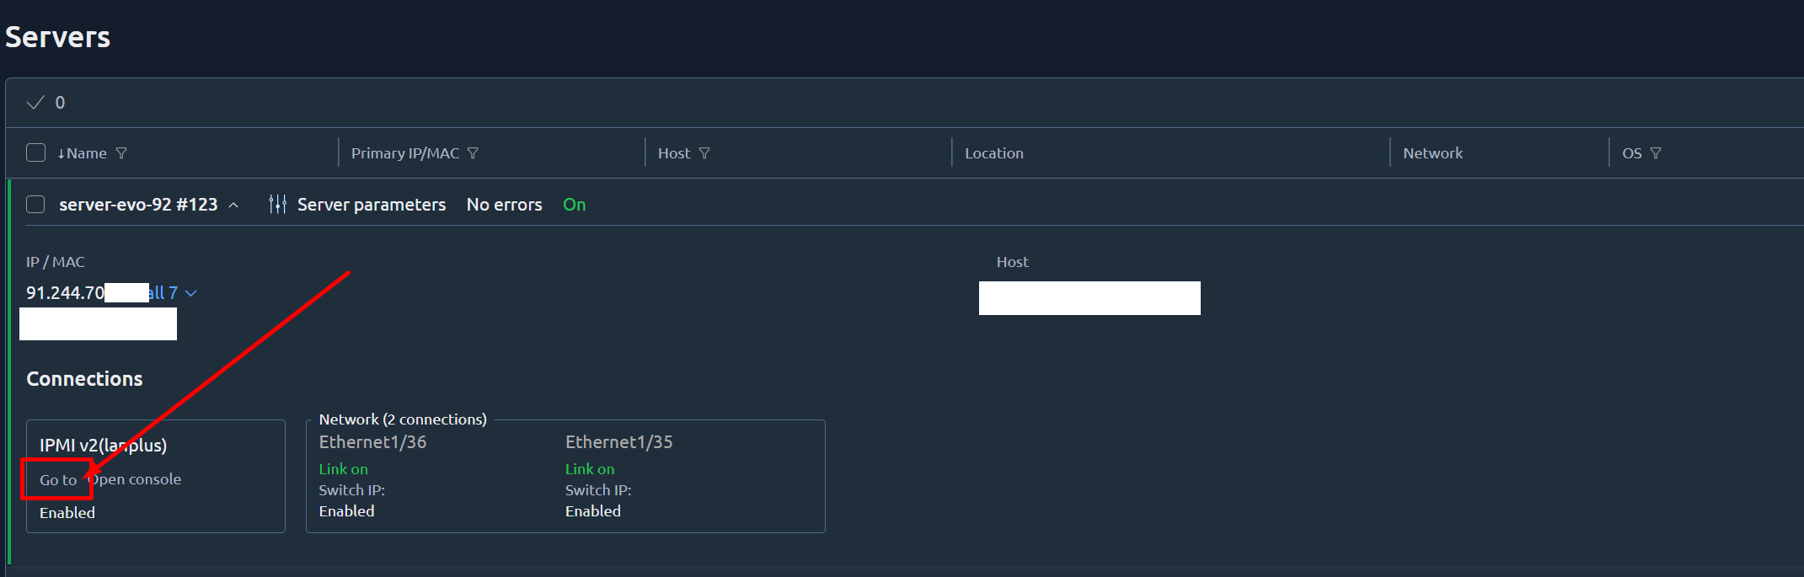
Task: Click the Server parameters sliders icon
Action: [x=277, y=205]
